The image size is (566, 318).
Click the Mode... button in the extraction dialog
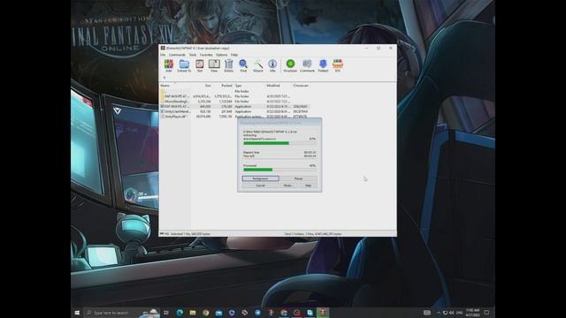(x=288, y=185)
